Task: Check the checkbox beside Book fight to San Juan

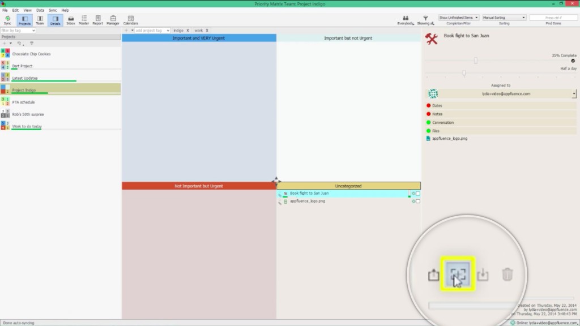Action: click(417, 193)
